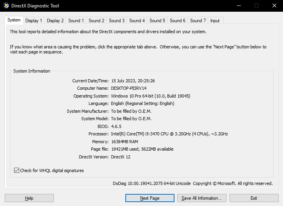Click Save All Information button
This screenshot has width=283, height=206.
[x=201, y=198]
